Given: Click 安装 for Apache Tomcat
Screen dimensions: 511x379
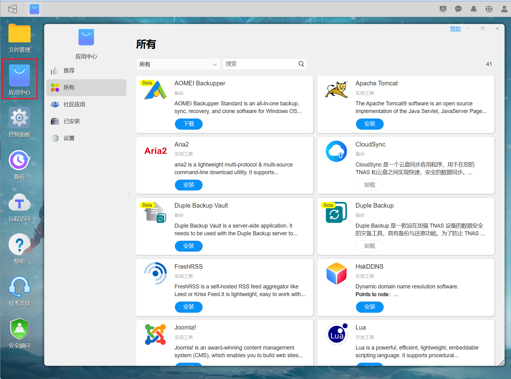Looking at the screenshot, I should 370,124.
